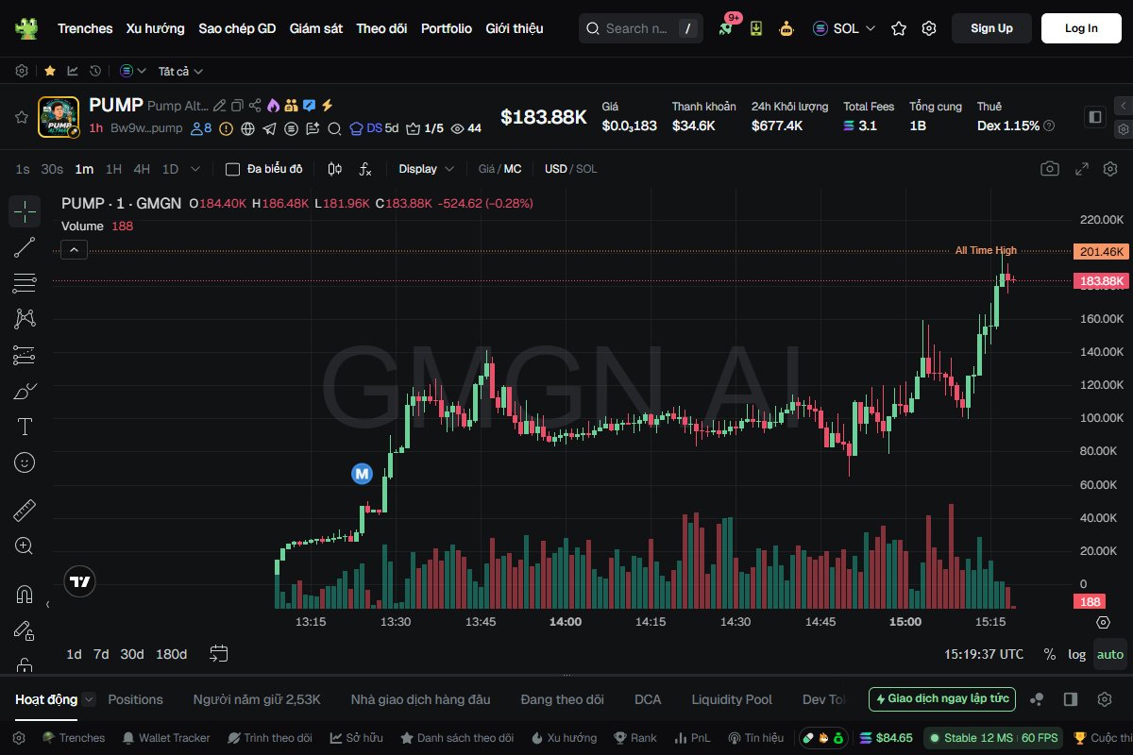Open the Fibonacci retracement tool
The width and height of the screenshot is (1133, 755).
point(25,283)
